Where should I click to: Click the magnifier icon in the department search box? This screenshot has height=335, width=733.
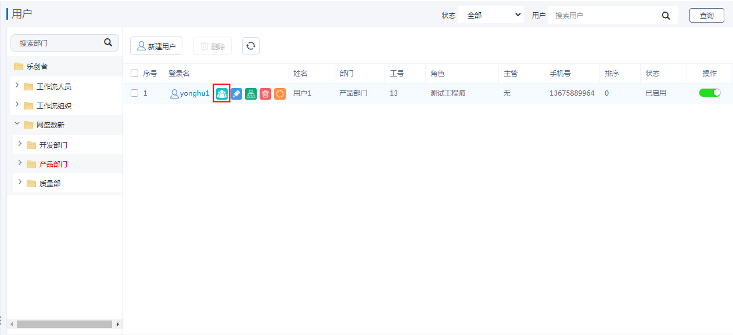107,42
